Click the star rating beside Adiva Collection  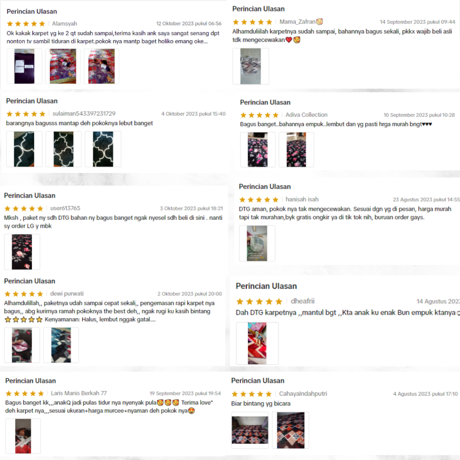(x=259, y=115)
